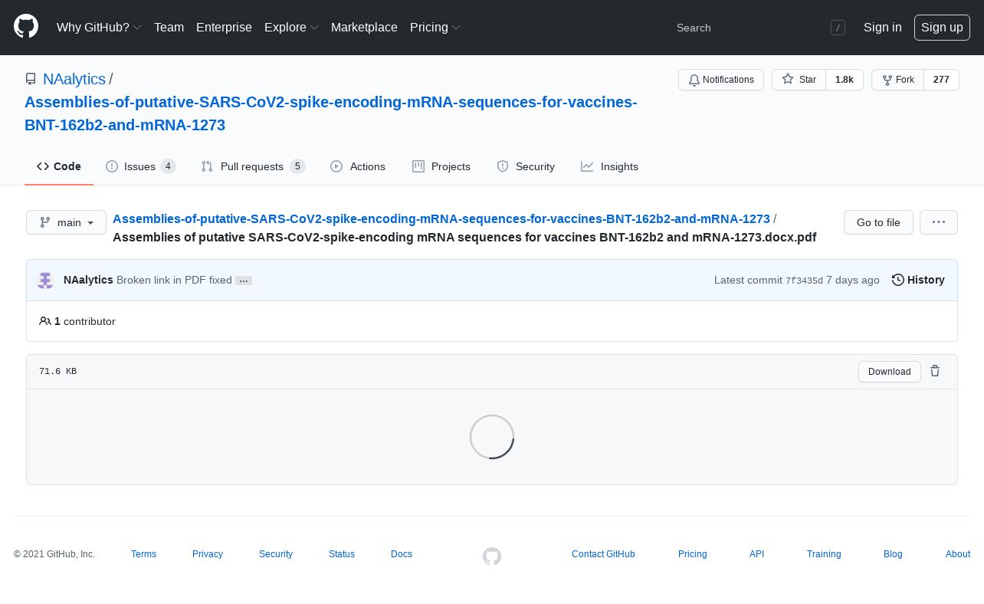Click the slash shortcut key icon
984x604 pixels.
coord(838,28)
